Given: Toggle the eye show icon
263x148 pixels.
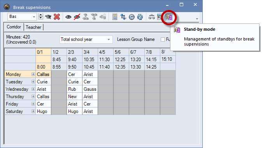Looking at the screenshot, I should 68,17.
